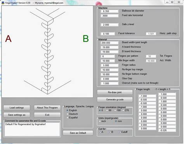184x144 pixels.
Task: Edit the Ballnose bit diameter field
Action: tap(109, 11)
